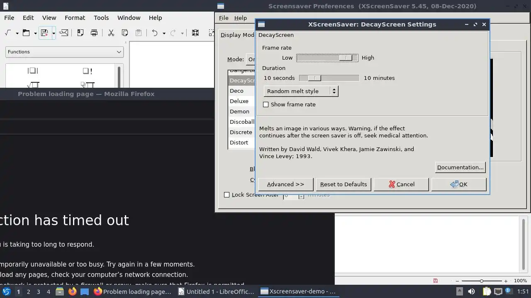The width and height of the screenshot is (531, 298).
Task: Select Deco in the screensaver list
Action: click(x=241, y=91)
